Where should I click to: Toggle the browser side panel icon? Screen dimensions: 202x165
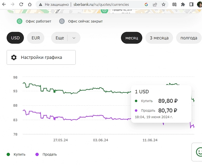tap(191, 5)
